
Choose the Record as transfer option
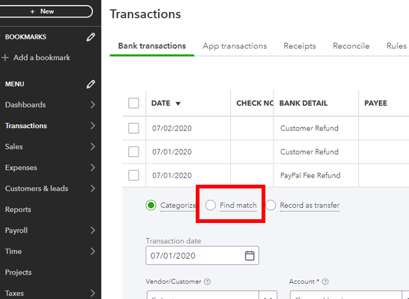pos(271,205)
